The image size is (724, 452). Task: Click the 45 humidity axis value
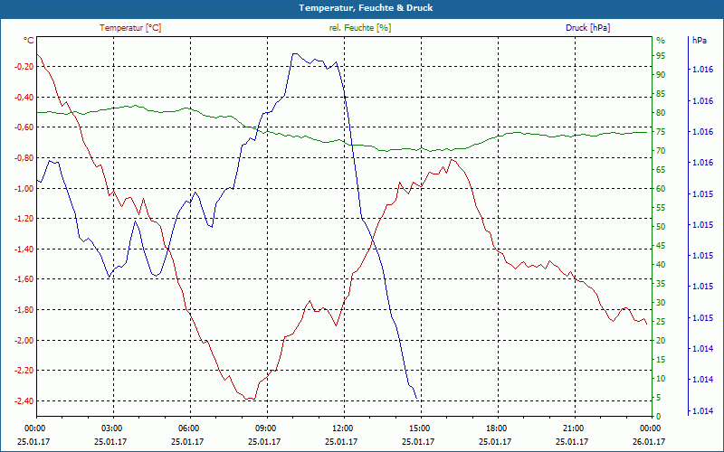(x=661, y=246)
